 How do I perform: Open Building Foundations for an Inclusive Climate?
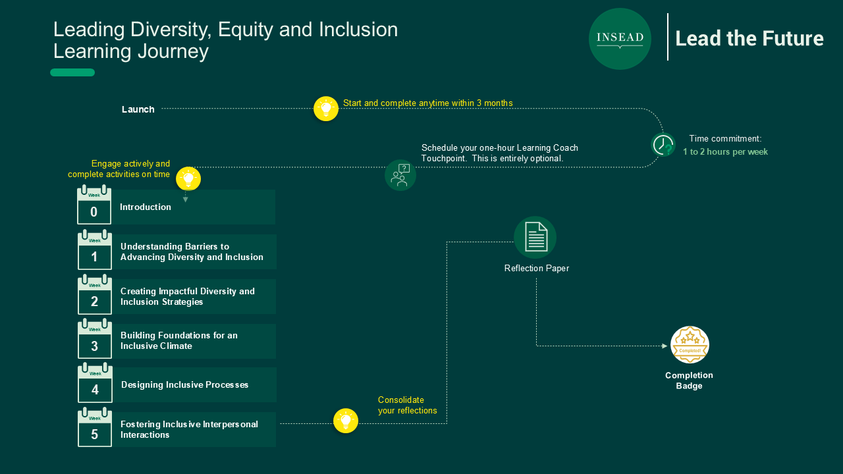click(194, 341)
